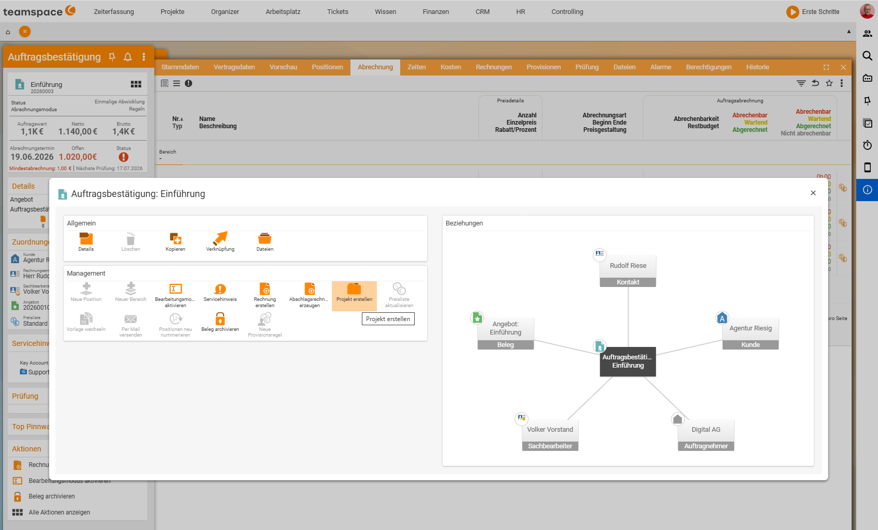Screen dimensions: 878x530
Task: Switch to the Stammdaten tab
Action: pyautogui.click(x=180, y=67)
